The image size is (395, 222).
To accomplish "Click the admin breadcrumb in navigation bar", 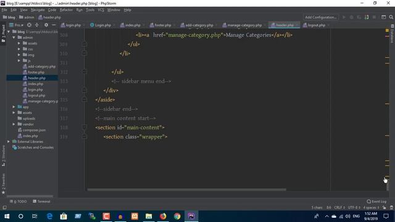I will (x=27, y=17).
